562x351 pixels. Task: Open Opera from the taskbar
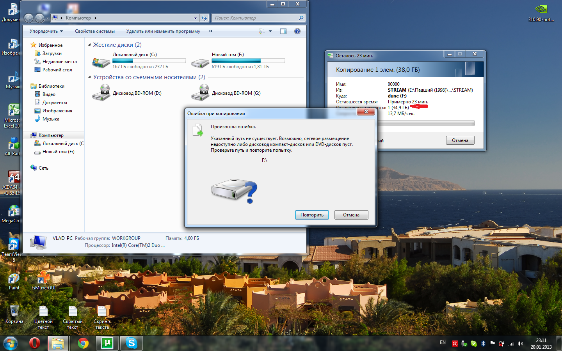click(34, 343)
